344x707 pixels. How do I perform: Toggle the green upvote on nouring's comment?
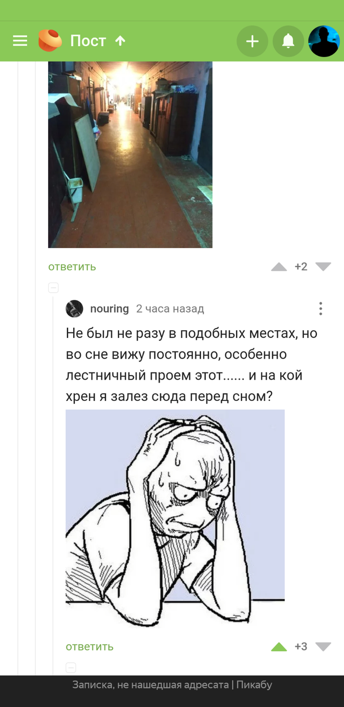pyautogui.click(x=279, y=647)
